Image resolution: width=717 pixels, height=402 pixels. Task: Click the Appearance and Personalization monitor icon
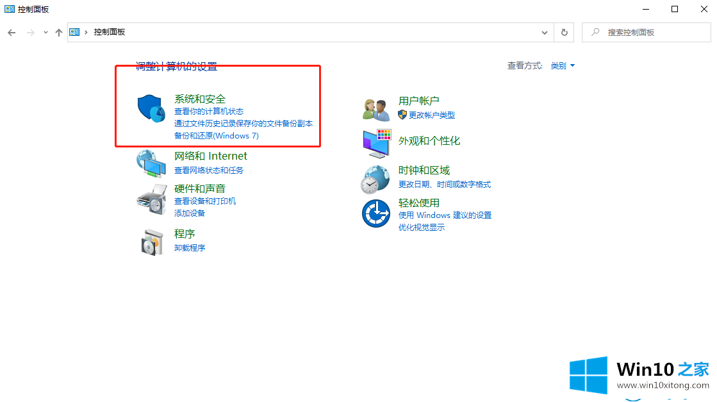point(377,143)
